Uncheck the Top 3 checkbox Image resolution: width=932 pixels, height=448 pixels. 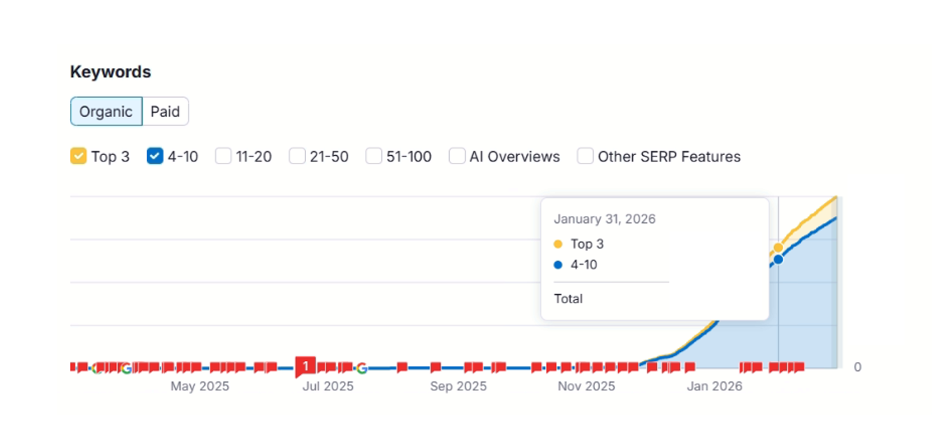pyautogui.click(x=78, y=156)
